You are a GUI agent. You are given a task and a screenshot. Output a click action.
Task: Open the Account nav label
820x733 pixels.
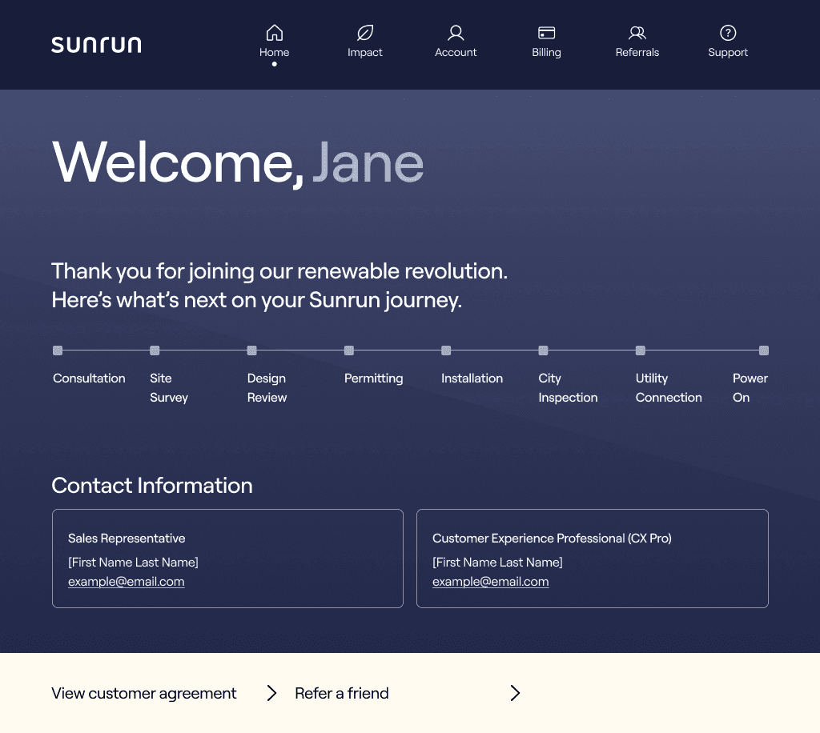(456, 52)
